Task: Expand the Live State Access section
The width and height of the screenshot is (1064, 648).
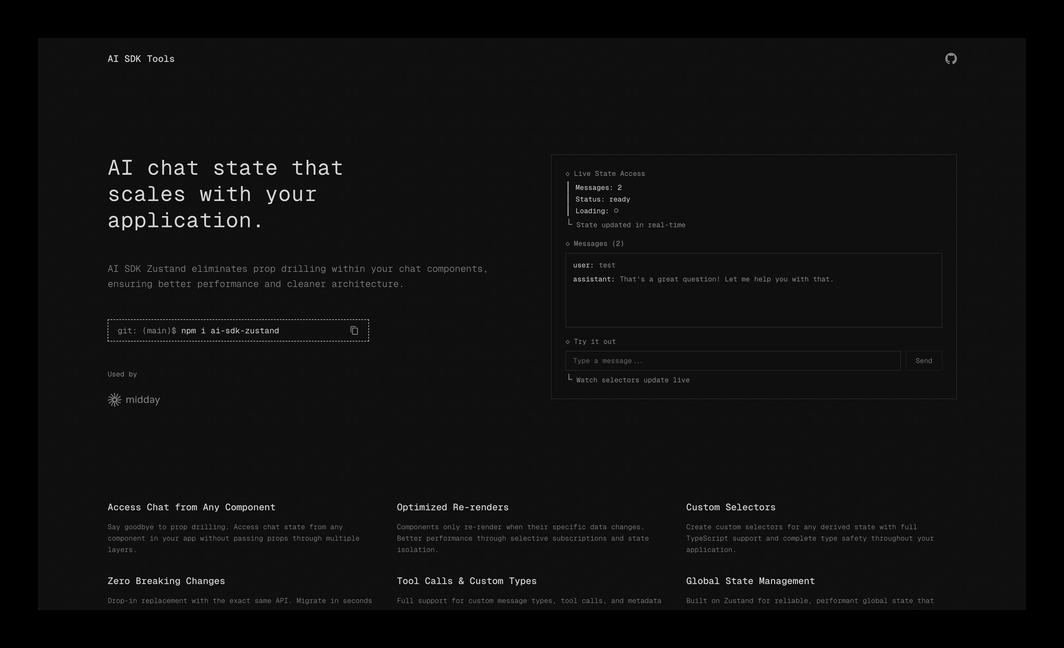Action: coord(609,173)
